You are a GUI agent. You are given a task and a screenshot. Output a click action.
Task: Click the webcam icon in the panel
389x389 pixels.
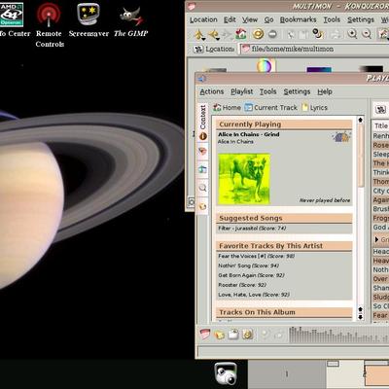tap(226, 373)
